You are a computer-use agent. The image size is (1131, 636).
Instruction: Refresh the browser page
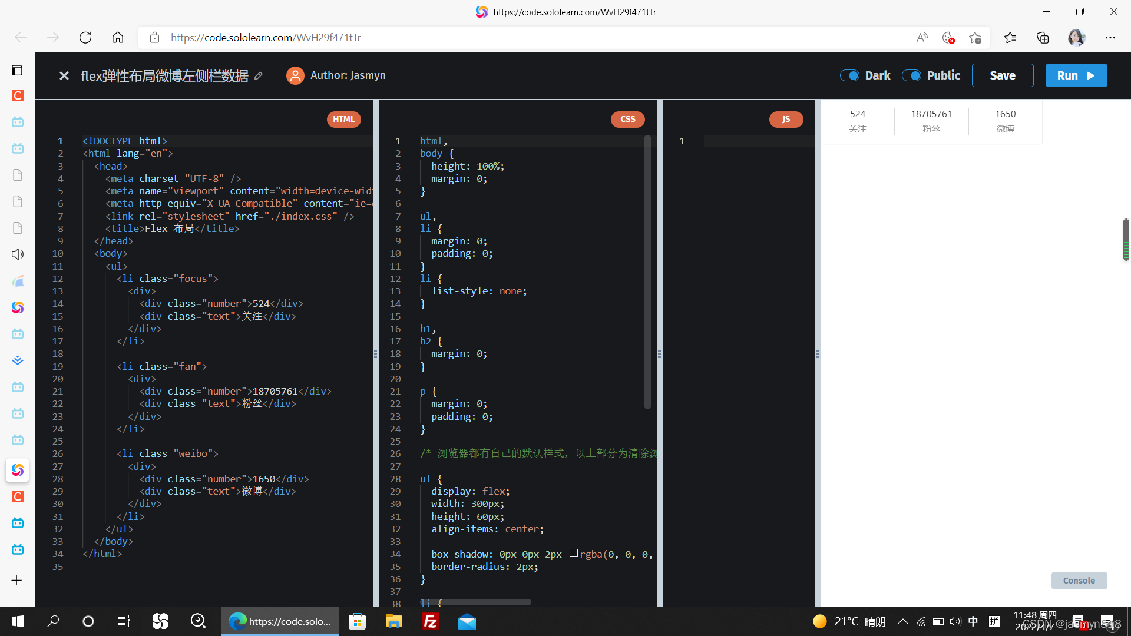point(85,38)
